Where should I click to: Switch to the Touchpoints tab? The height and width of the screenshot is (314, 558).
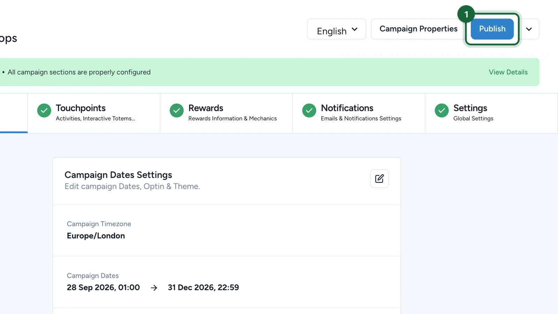94,113
